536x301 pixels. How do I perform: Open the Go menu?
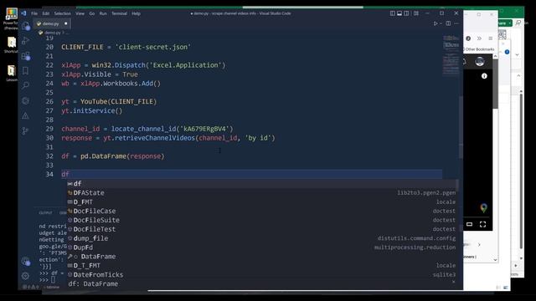pyautogui.click(x=92, y=13)
